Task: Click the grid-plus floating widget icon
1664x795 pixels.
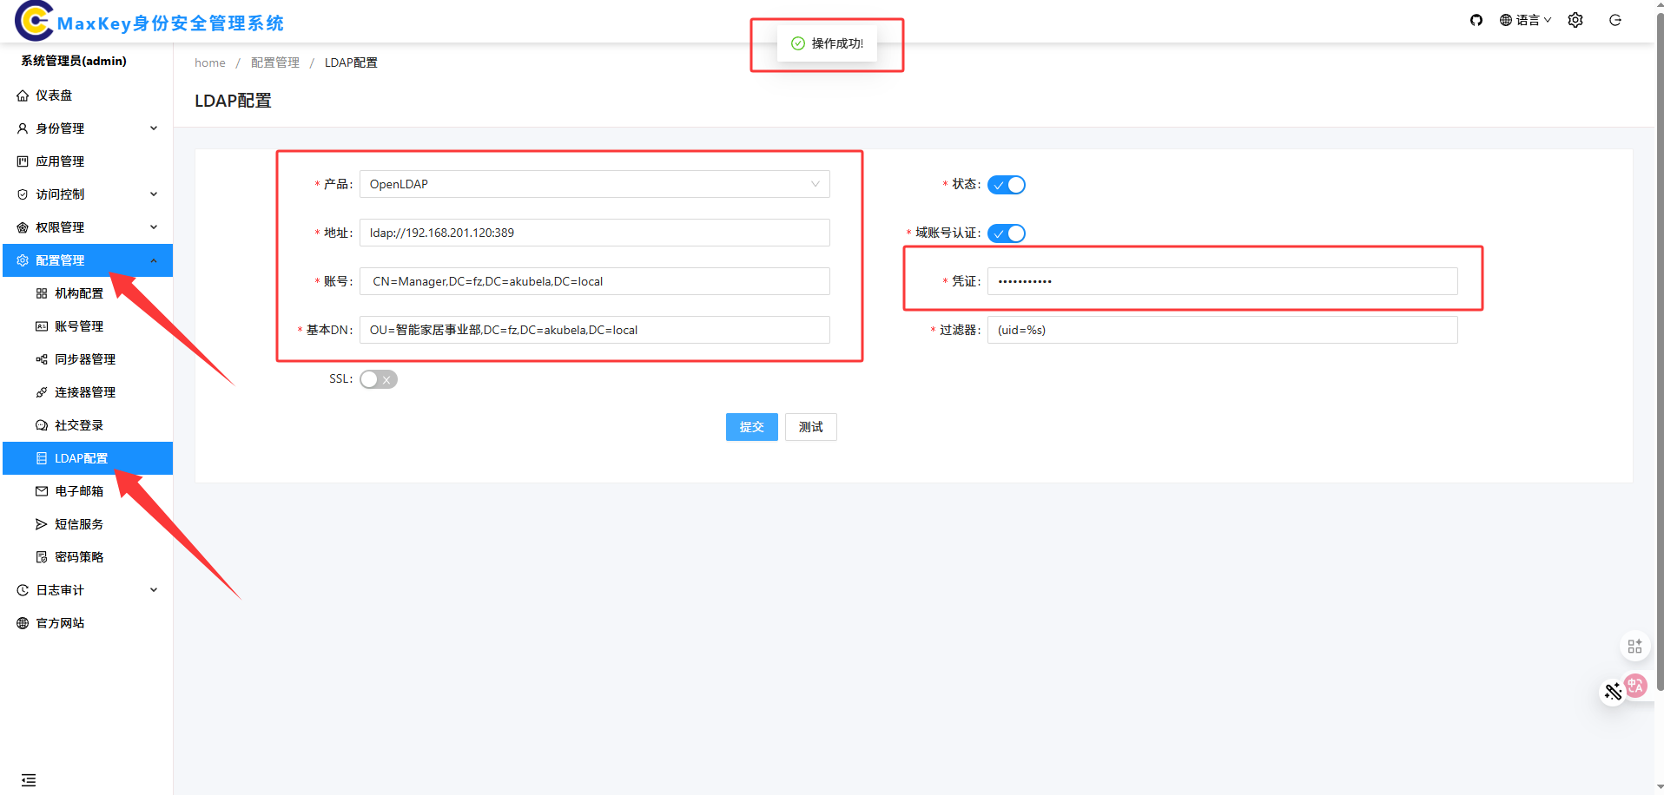Action: click(x=1634, y=646)
